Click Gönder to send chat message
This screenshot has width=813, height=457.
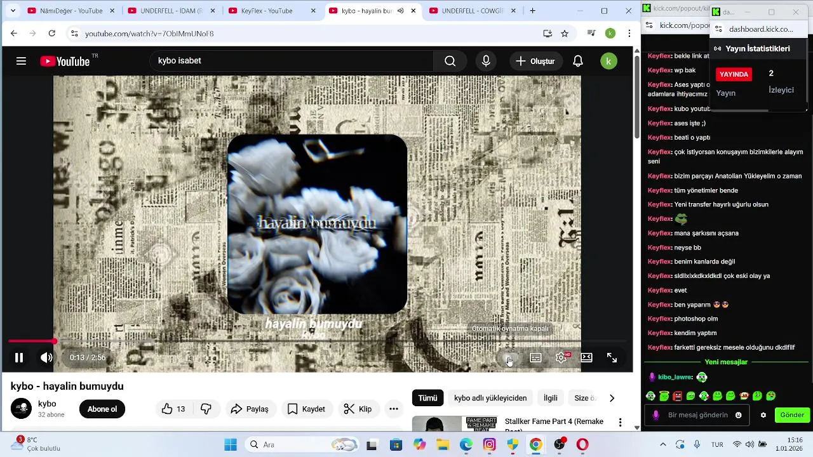[x=792, y=415]
